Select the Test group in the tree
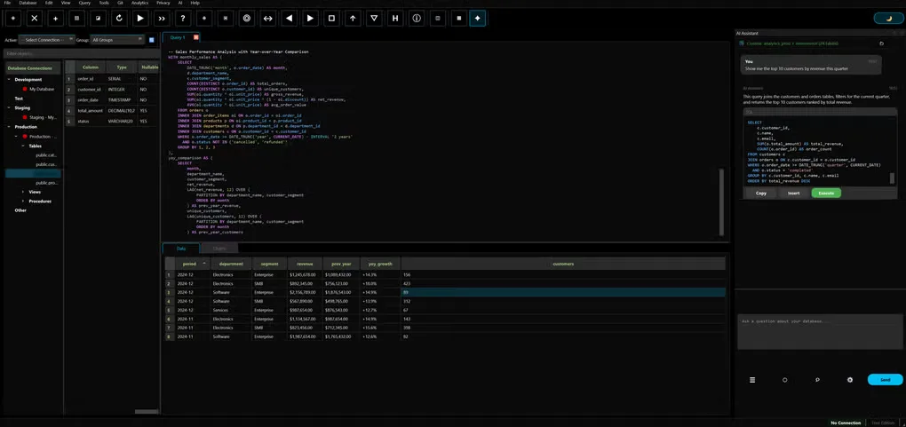 (x=19, y=99)
